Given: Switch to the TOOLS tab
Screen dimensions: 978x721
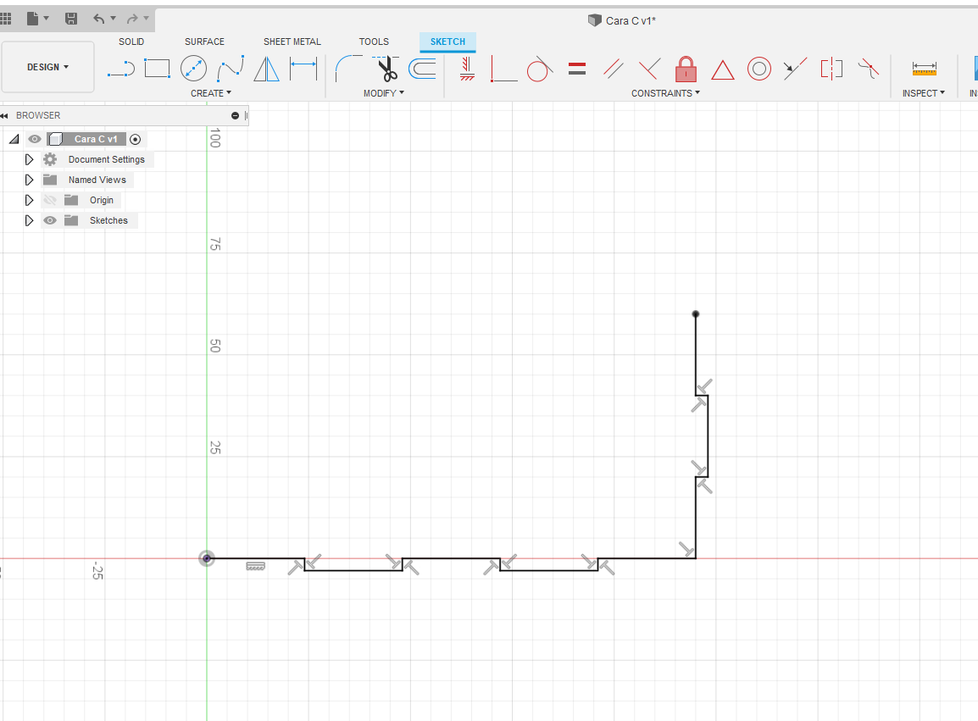Looking at the screenshot, I should (x=374, y=42).
